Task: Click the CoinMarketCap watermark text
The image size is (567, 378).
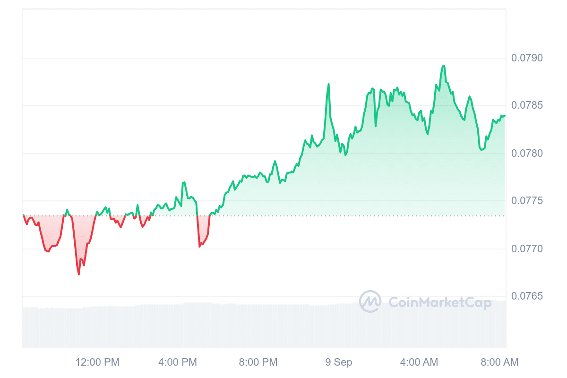Action: point(439,302)
